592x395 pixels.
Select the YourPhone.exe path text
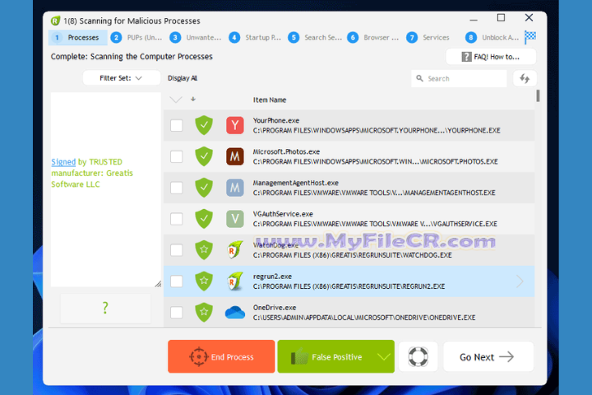point(377,130)
